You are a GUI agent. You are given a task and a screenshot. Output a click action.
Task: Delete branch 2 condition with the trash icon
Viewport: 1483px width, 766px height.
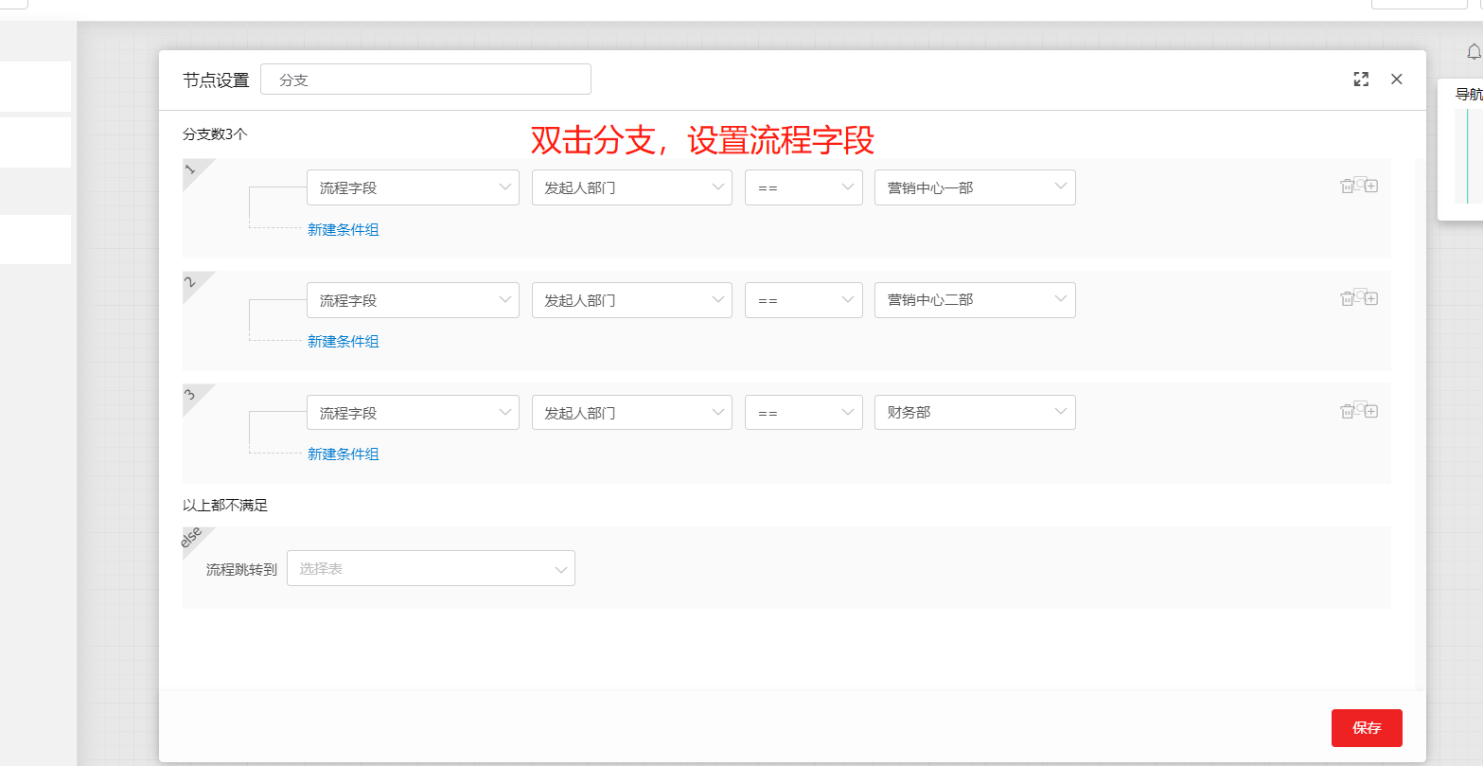click(1347, 297)
